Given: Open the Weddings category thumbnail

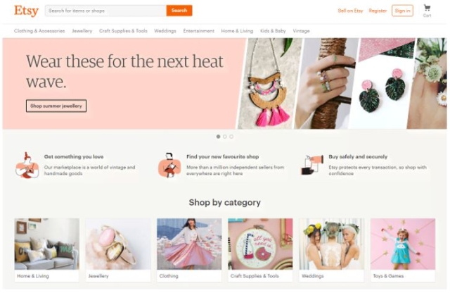Looking at the screenshot, I should (331, 249).
